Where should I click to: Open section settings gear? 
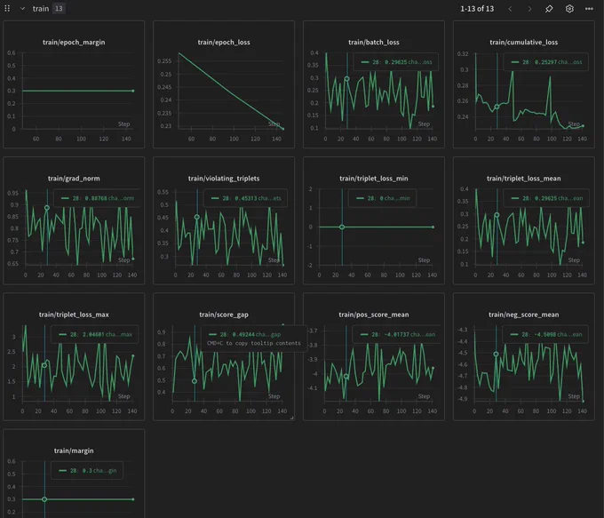(x=569, y=9)
